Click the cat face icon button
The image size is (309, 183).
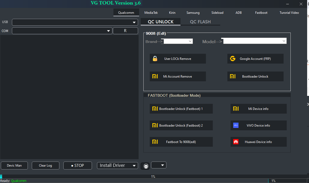click(x=145, y=166)
